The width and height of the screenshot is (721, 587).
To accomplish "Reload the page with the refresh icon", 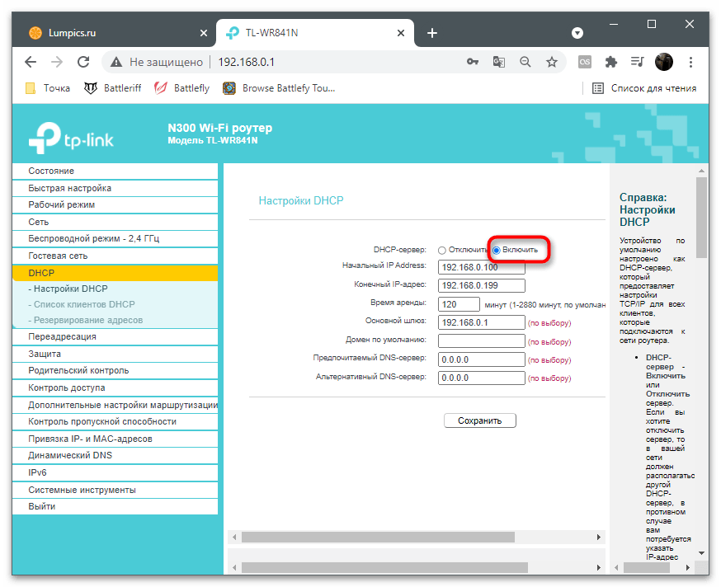I will 83,61.
